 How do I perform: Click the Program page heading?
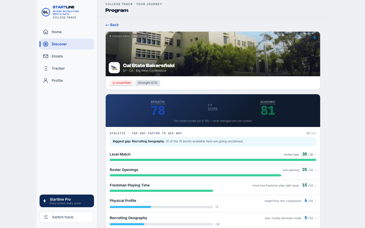pos(117,10)
